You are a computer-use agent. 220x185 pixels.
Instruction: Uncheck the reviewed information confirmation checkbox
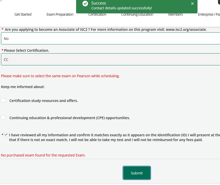coord(6,135)
